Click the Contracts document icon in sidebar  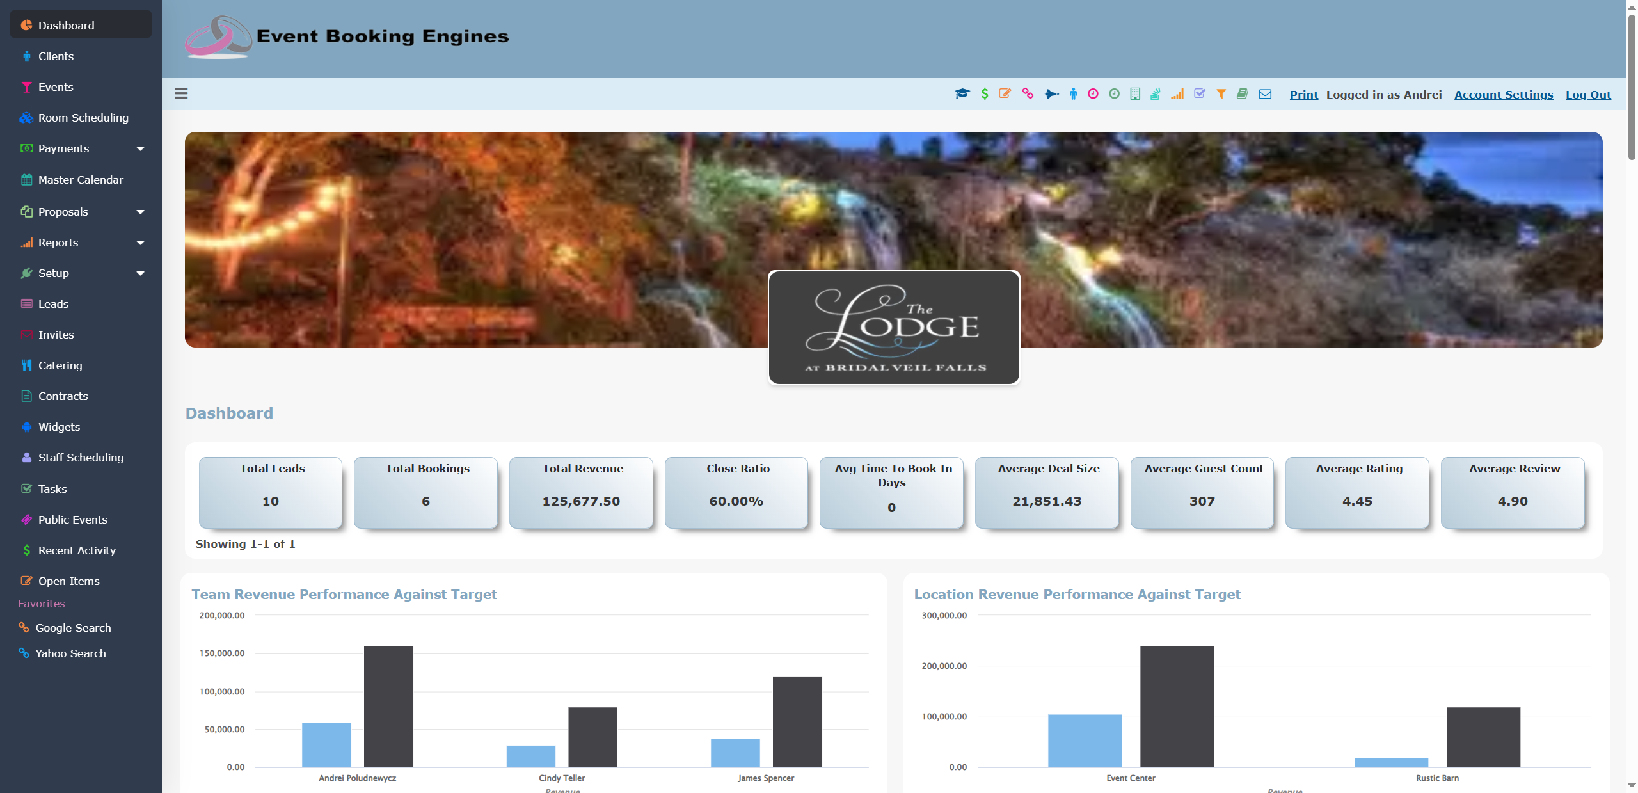pyautogui.click(x=26, y=396)
